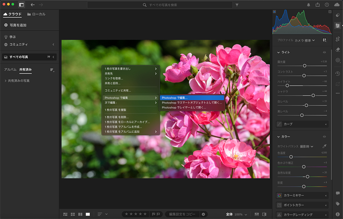Select the Edit sliders panel icon
343x219 pixels.
(338, 26)
